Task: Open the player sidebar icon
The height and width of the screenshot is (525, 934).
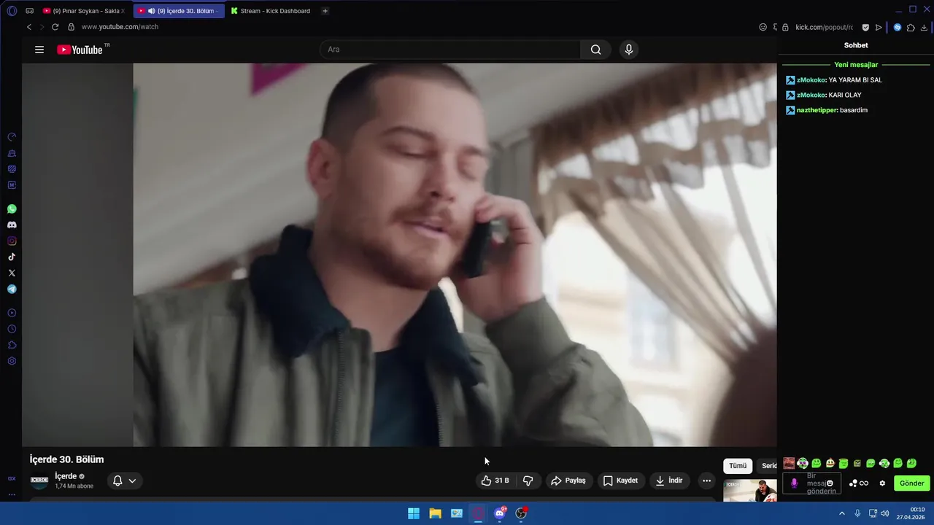Action: coord(12,313)
